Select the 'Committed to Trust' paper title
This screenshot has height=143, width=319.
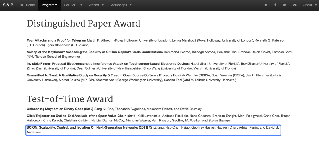[100, 75]
